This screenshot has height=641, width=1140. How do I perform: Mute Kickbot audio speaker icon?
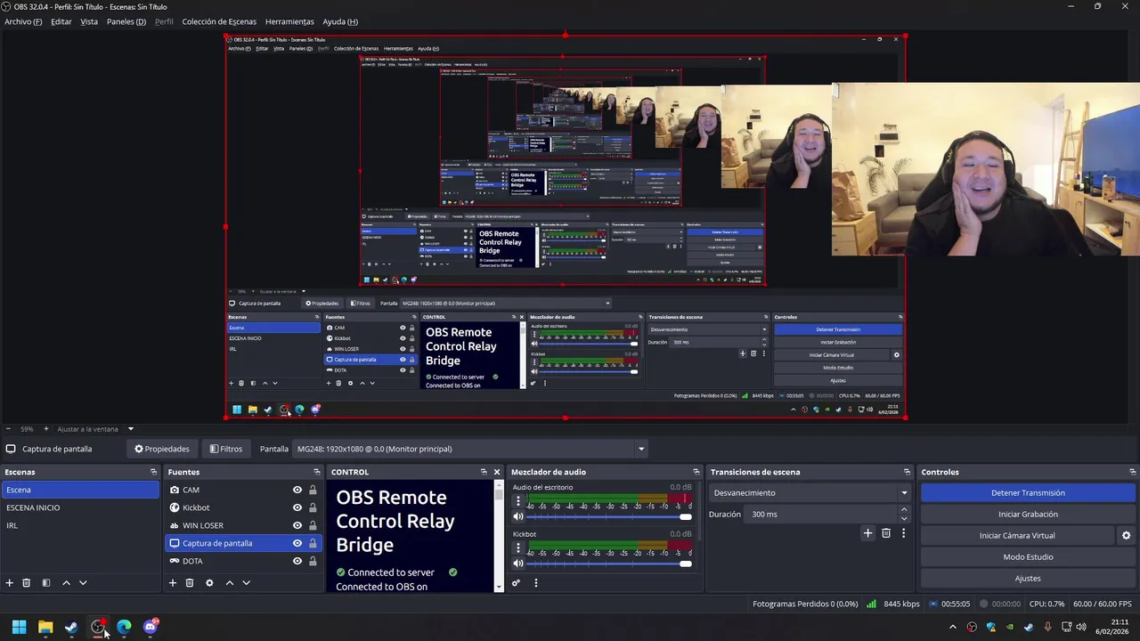point(518,564)
